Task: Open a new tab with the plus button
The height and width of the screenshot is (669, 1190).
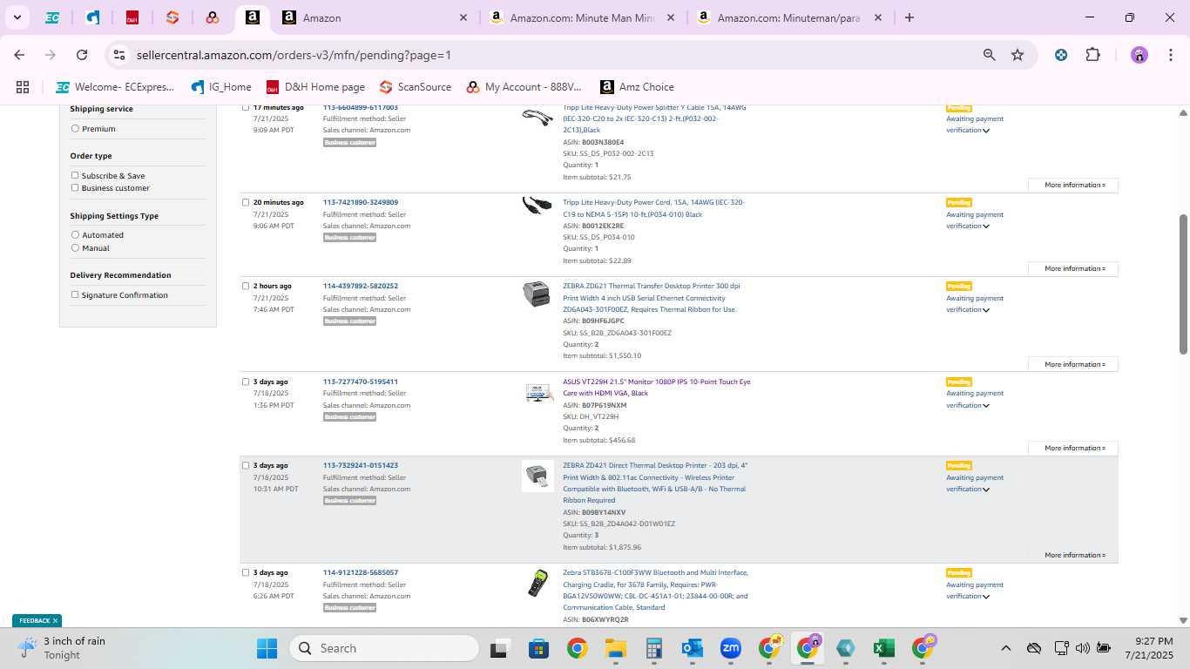Action: (909, 17)
